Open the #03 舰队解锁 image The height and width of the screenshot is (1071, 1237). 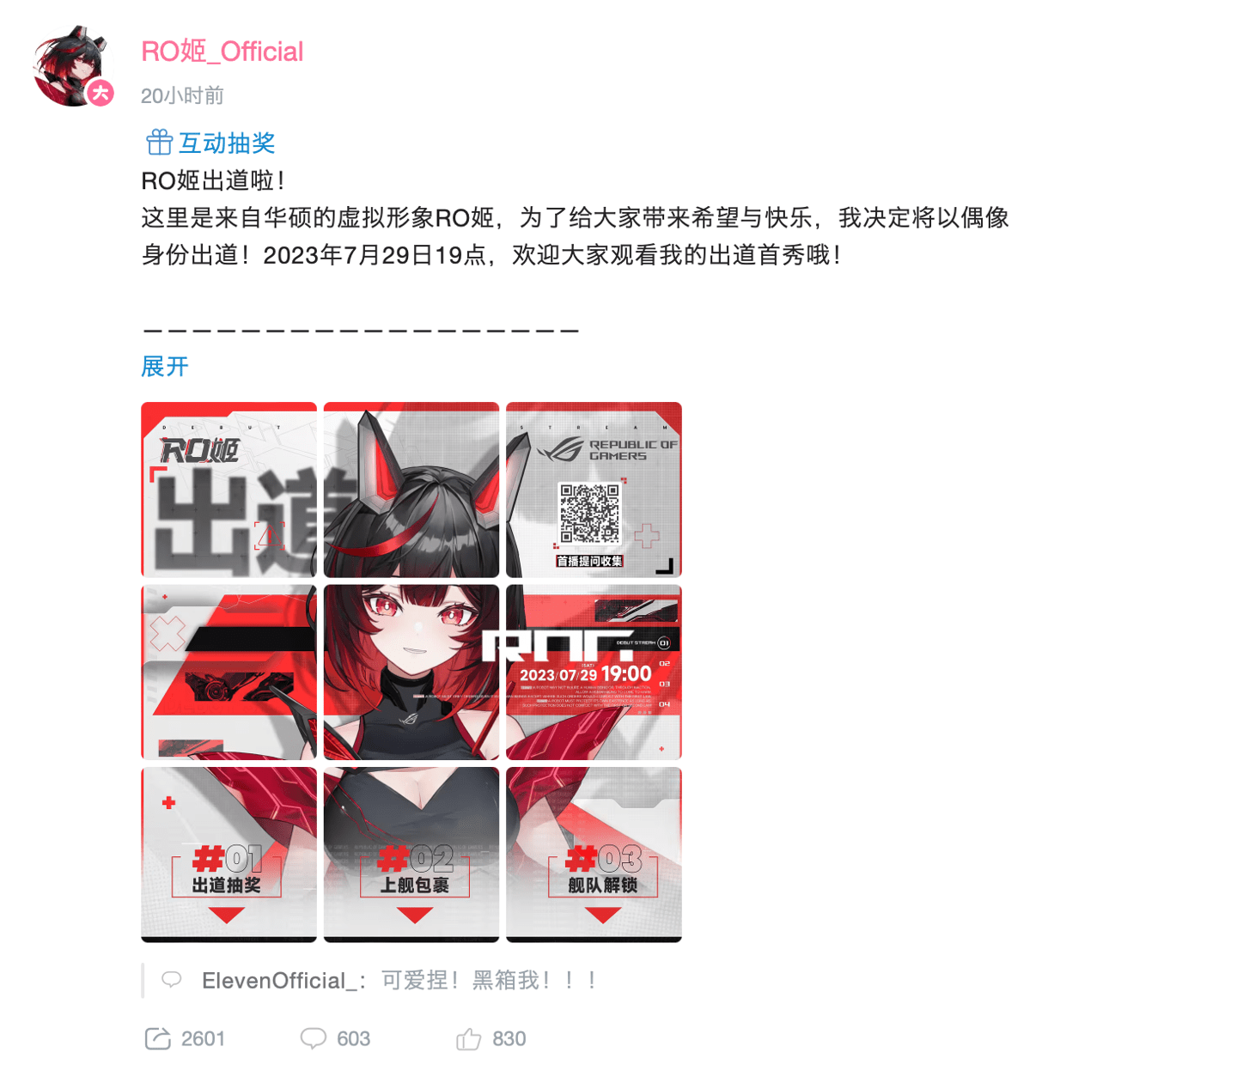(x=594, y=855)
